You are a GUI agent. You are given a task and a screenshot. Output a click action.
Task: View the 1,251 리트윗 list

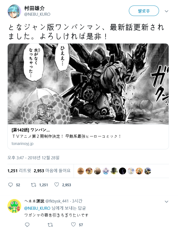tap(19, 171)
